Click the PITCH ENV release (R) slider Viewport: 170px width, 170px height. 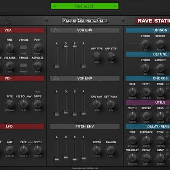[84, 159]
